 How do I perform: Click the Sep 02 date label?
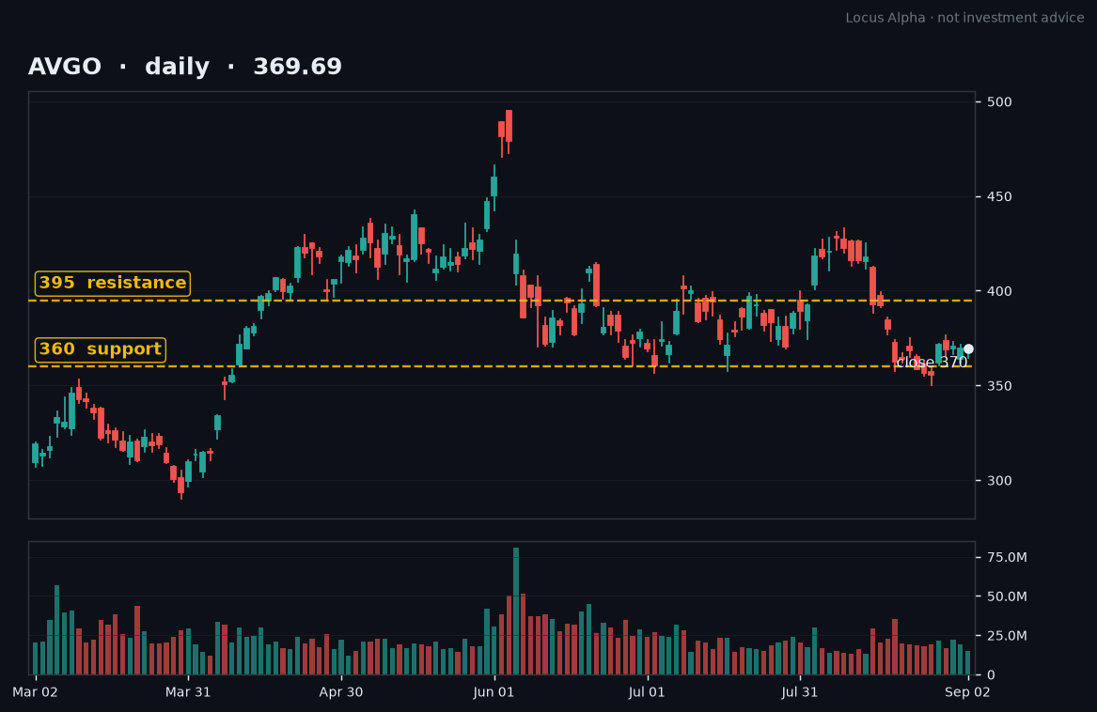pyautogui.click(x=967, y=692)
